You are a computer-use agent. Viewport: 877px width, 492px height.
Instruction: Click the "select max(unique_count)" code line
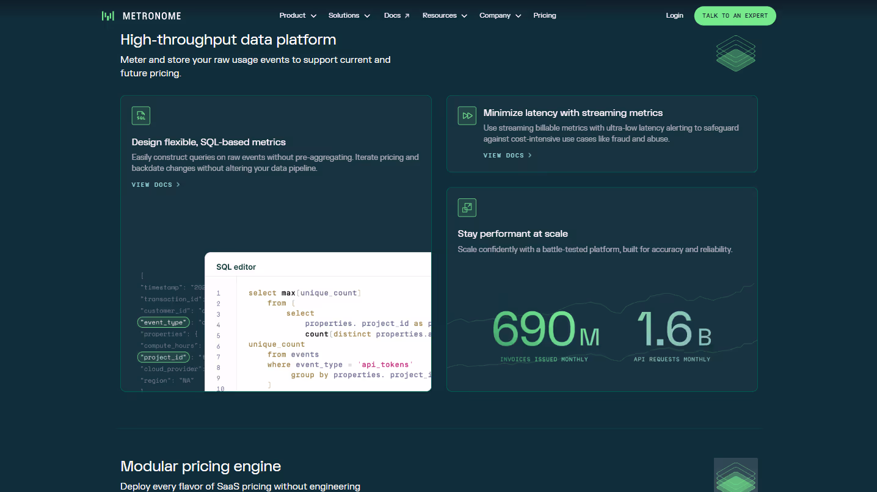(x=305, y=293)
